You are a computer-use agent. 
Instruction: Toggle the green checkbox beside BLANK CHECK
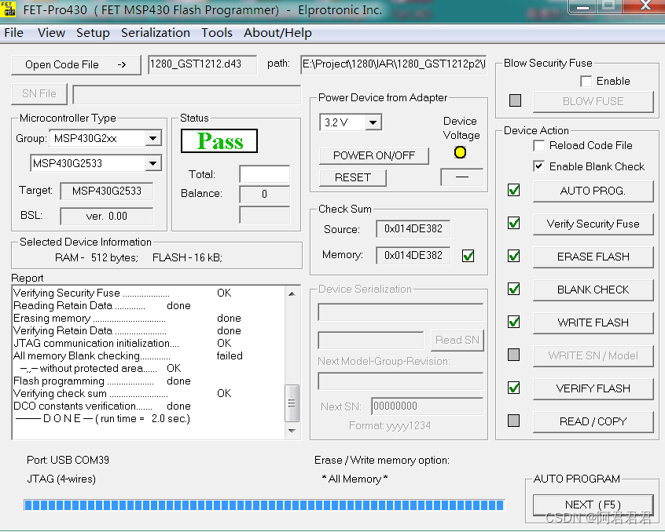pos(513,290)
